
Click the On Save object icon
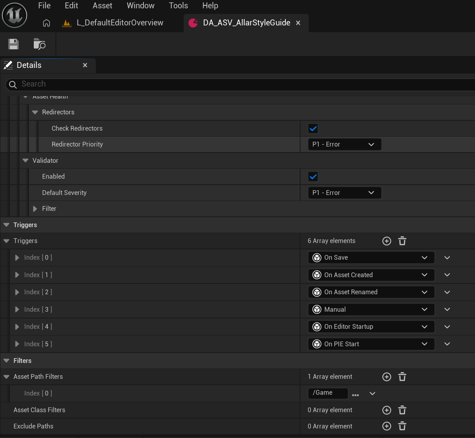tap(317, 258)
